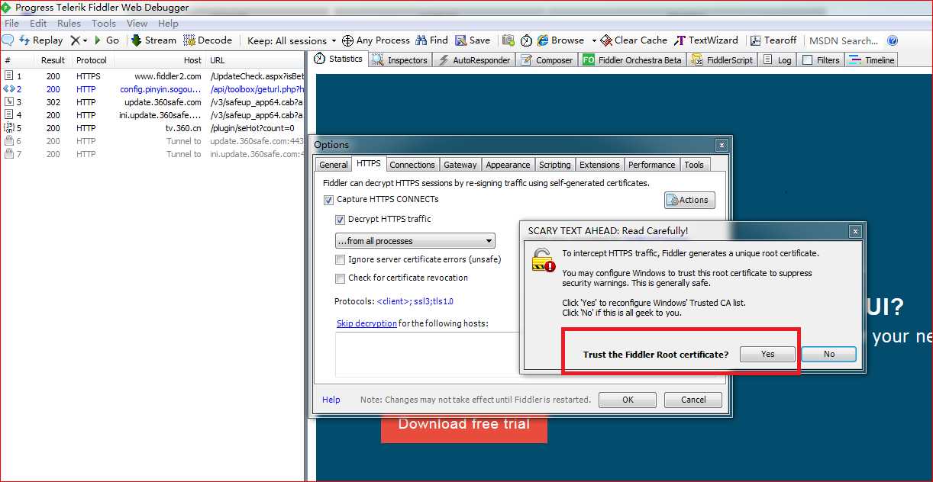
Task: Click the Any Process target picker
Action: (376, 40)
